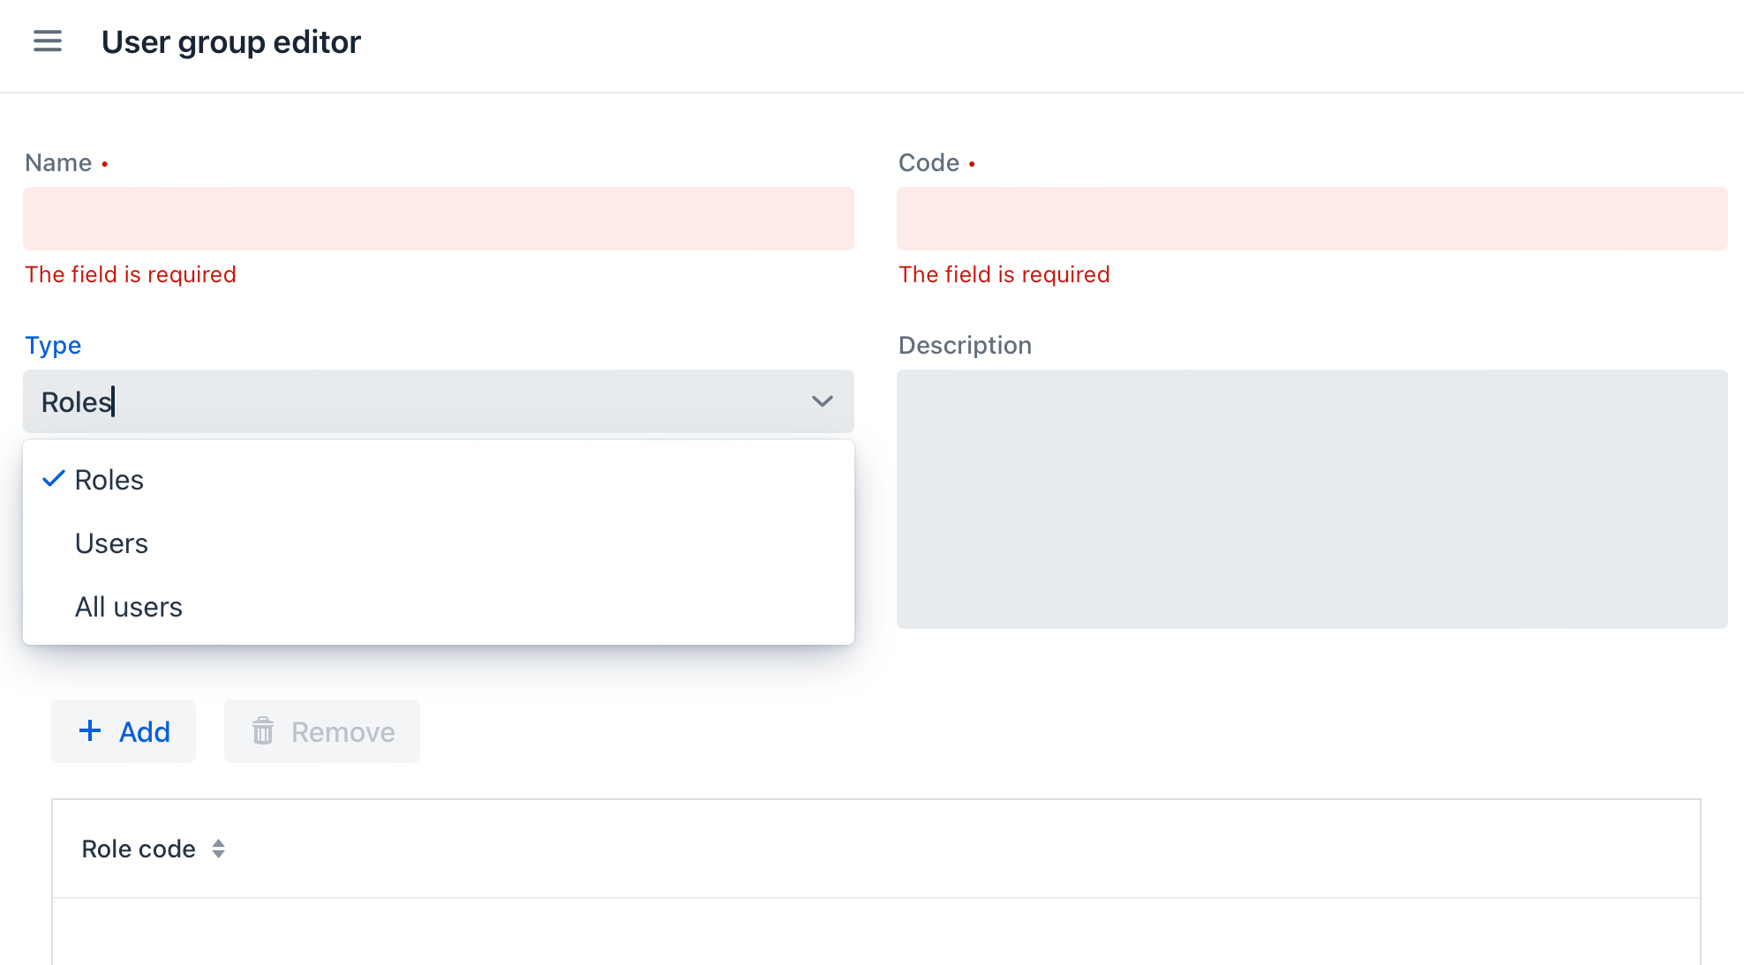Open the navigation hamburger menu
This screenshot has height=965, width=1744.
point(47,41)
